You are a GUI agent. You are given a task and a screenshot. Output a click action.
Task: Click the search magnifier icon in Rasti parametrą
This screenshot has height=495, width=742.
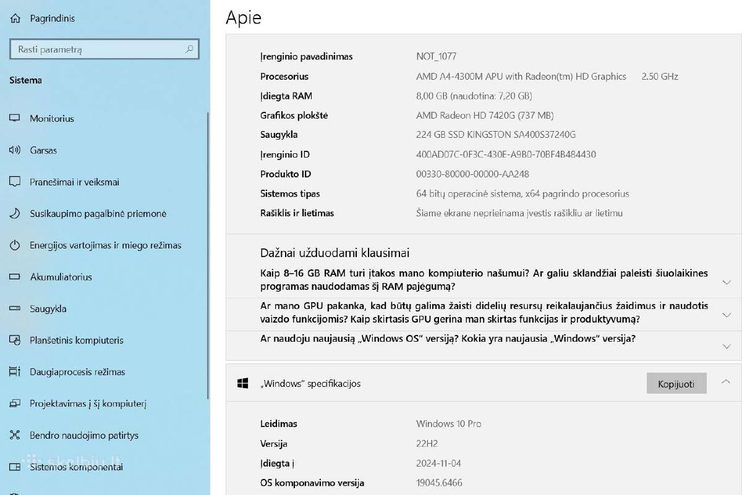(x=189, y=49)
